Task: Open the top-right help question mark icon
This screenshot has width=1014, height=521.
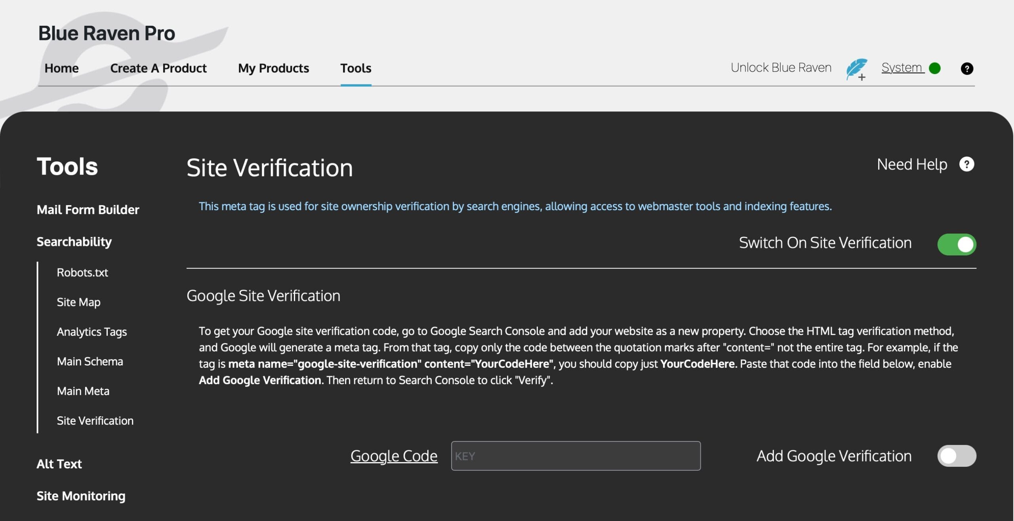Action: pos(966,68)
